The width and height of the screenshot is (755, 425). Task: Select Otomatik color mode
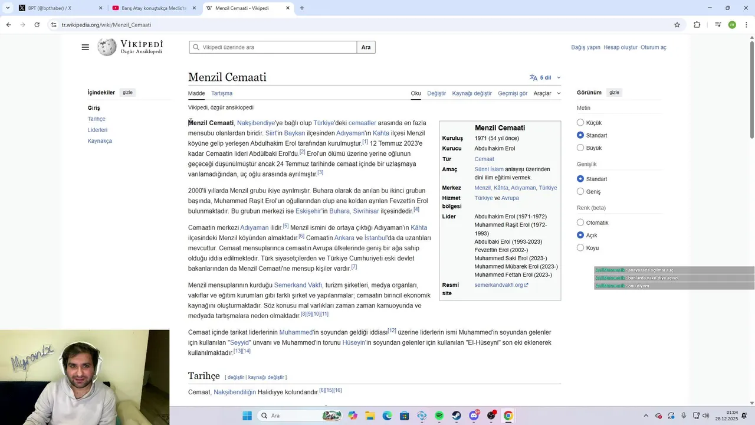(580, 223)
